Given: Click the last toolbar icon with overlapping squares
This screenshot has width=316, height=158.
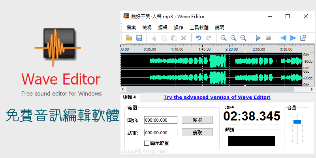Looking at the screenshot, I should [303, 38].
